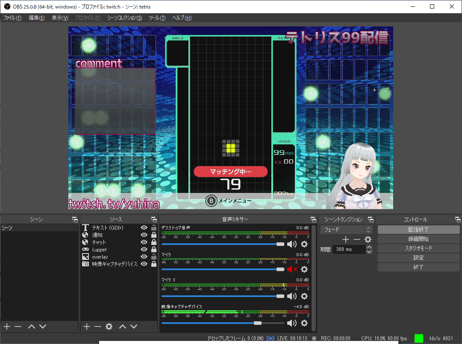The height and width of the screenshot is (344, 462).
Task: Select the overlay source row
Action: tap(119, 257)
